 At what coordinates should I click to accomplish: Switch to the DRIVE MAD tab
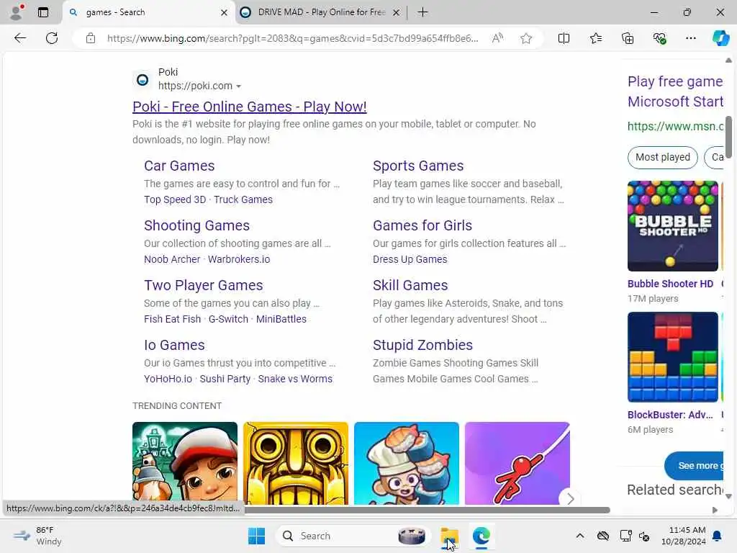[322, 12]
